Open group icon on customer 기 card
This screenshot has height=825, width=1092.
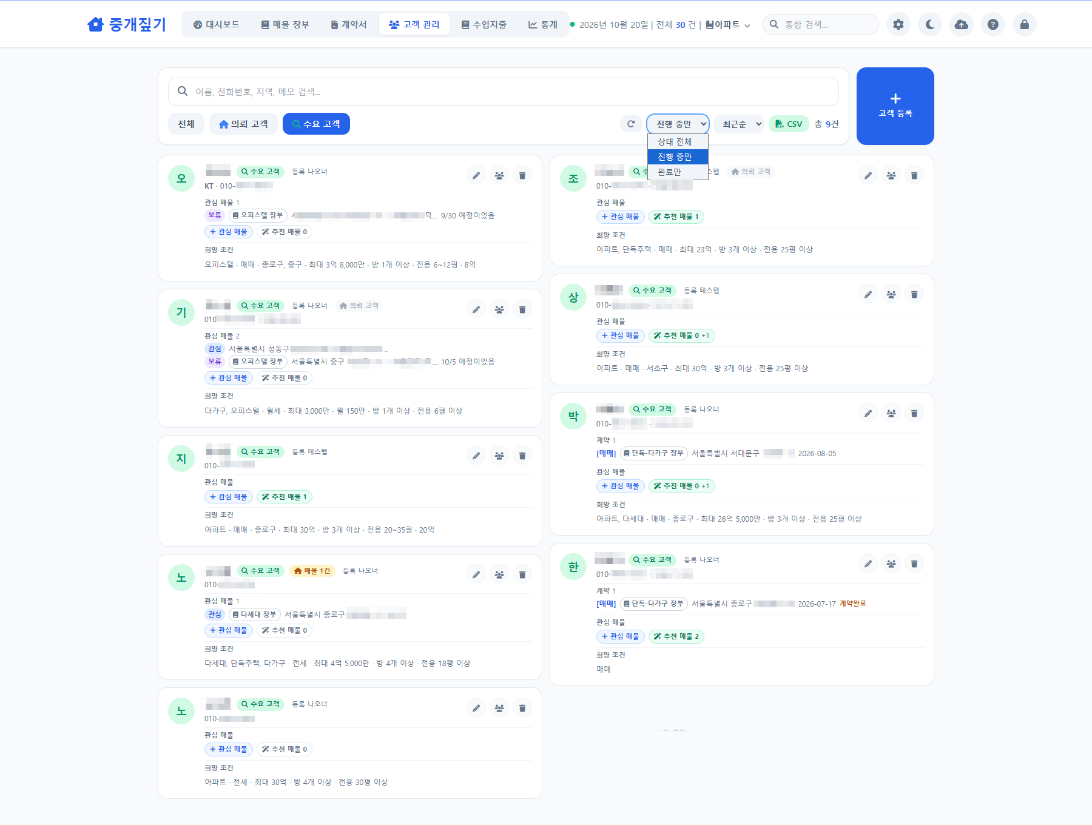[499, 309]
